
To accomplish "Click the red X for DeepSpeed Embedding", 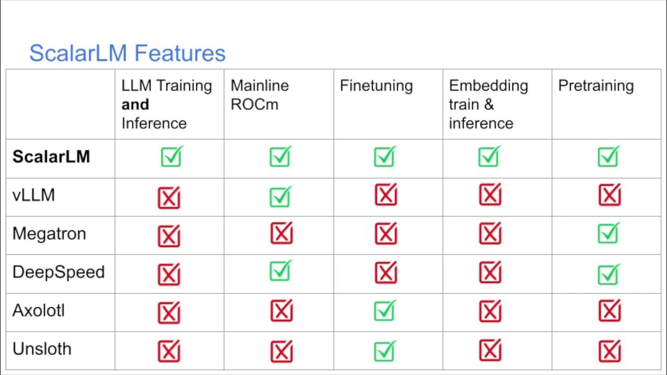I will [490, 272].
